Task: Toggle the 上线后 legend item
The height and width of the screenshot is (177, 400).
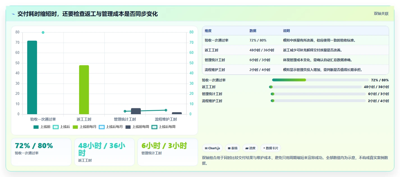Action: 61,127
